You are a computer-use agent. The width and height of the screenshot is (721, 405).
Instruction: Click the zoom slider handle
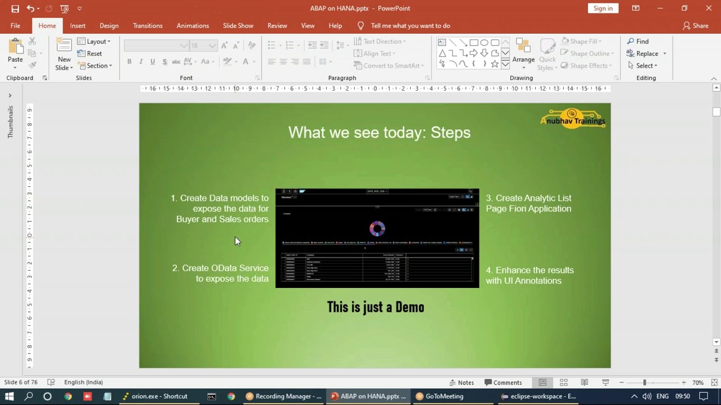point(644,382)
